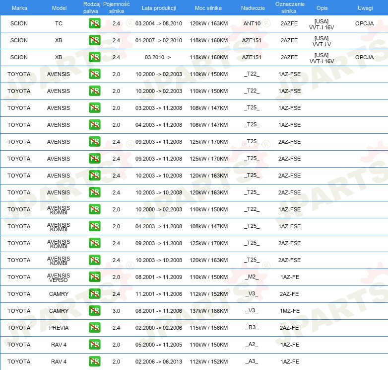Click the fuel icon for the Avensis Kombi 125kW row
Image resolution: width=388 pixels, height=370 pixels.
(94, 243)
